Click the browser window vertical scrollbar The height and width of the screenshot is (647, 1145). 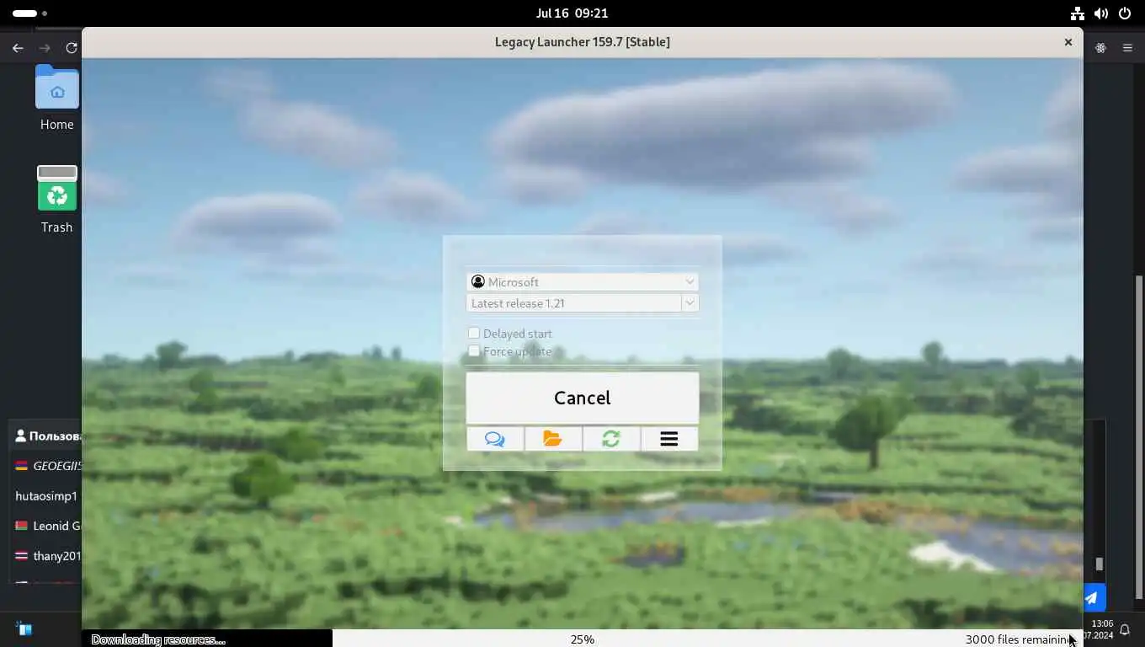click(x=1140, y=436)
